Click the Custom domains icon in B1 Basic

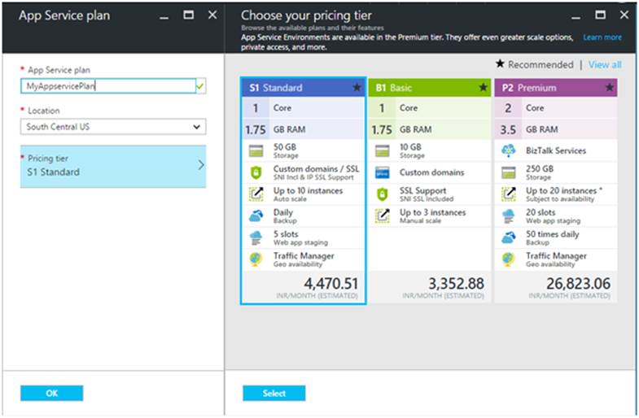point(383,172)
